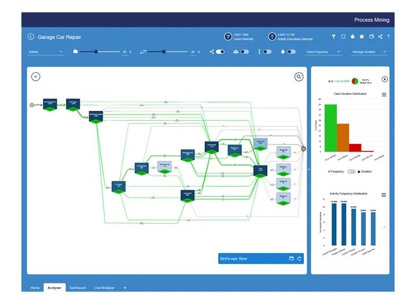
Task: Minimize the Bird's-eye View panel
Action: [291, 258]
